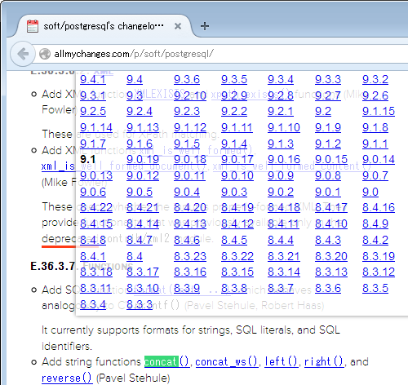Jump to version 8.3.15
The image size is (408, 385).
point(237,272)
